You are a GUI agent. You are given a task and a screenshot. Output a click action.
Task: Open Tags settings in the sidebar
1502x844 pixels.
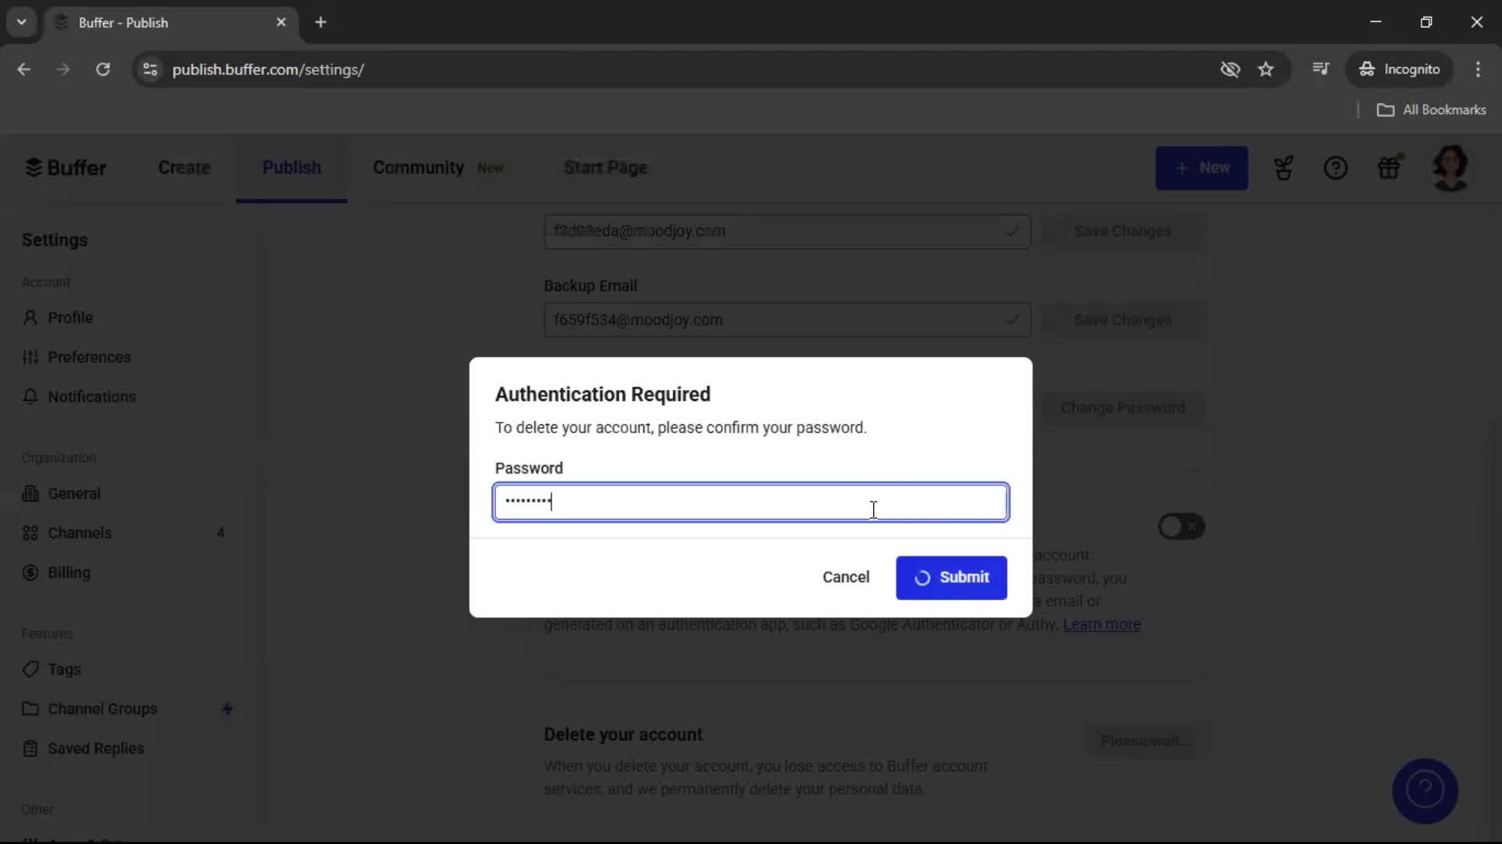click(64, 669)
